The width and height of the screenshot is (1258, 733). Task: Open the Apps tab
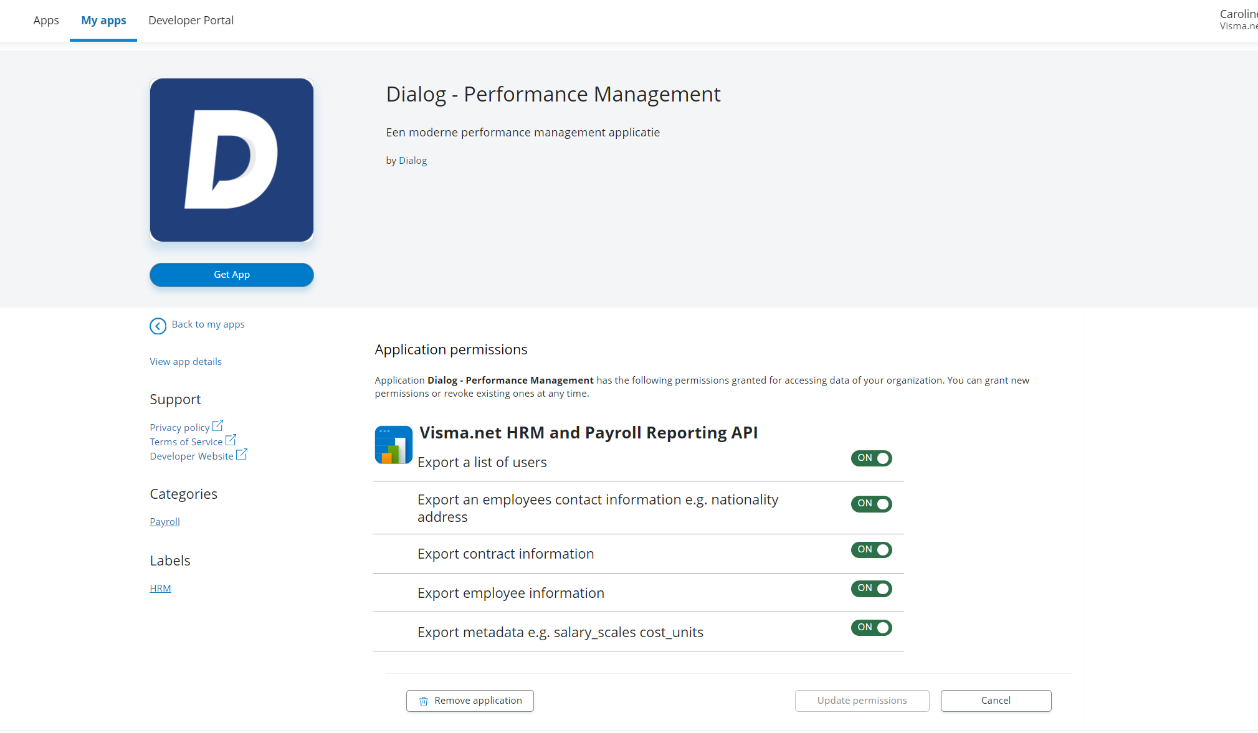[x=46, y=20]
